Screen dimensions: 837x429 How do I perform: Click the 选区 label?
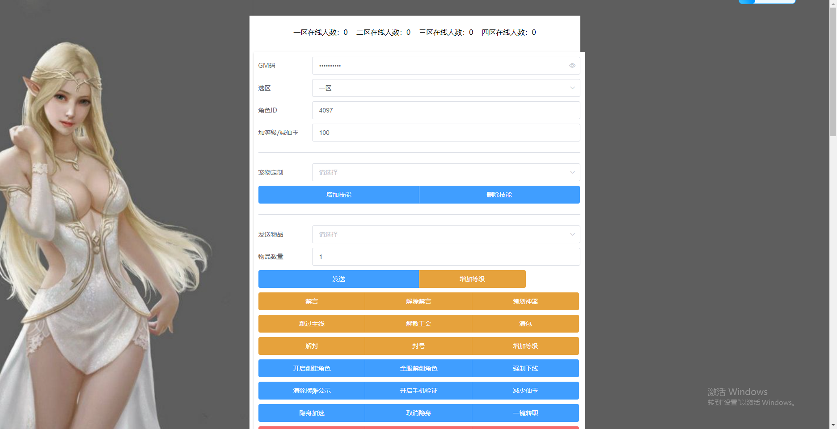tap(264, 88)
